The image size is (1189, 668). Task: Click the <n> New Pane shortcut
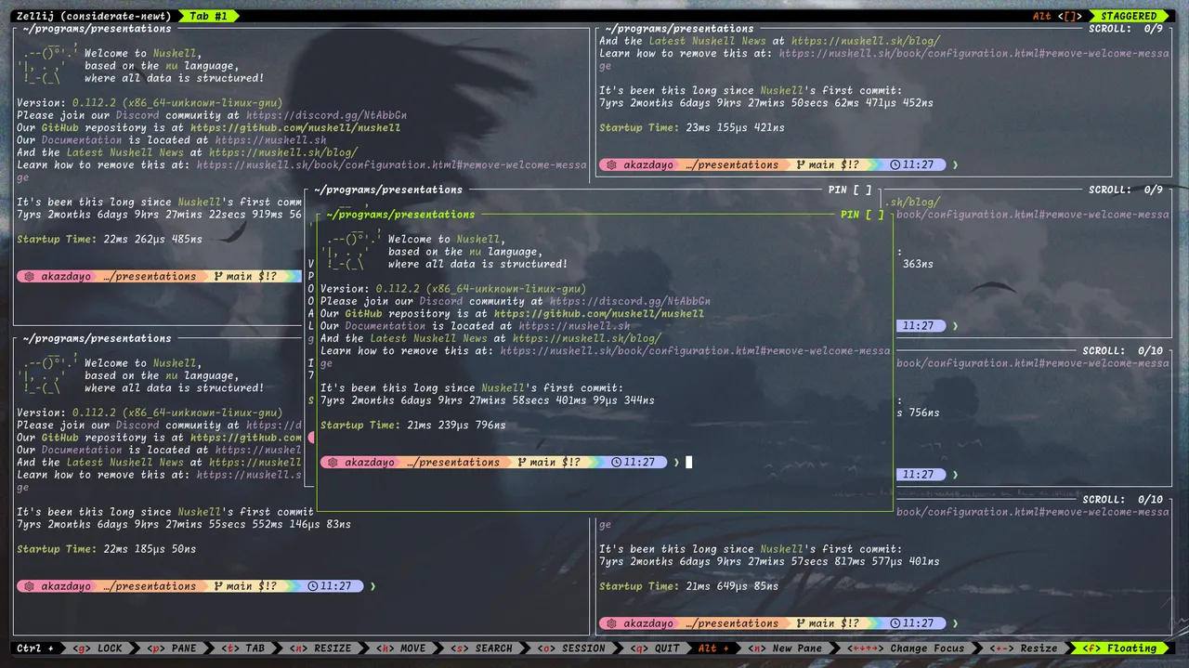click(785, 648)
